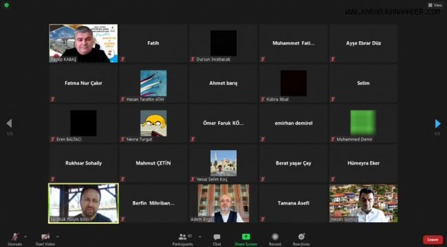Viewport: 447px width, 247px height.
Task: Click muted mic icon on Mahmut ÇETİN tile
Action: pyautogui.click(x=122, y=179)
